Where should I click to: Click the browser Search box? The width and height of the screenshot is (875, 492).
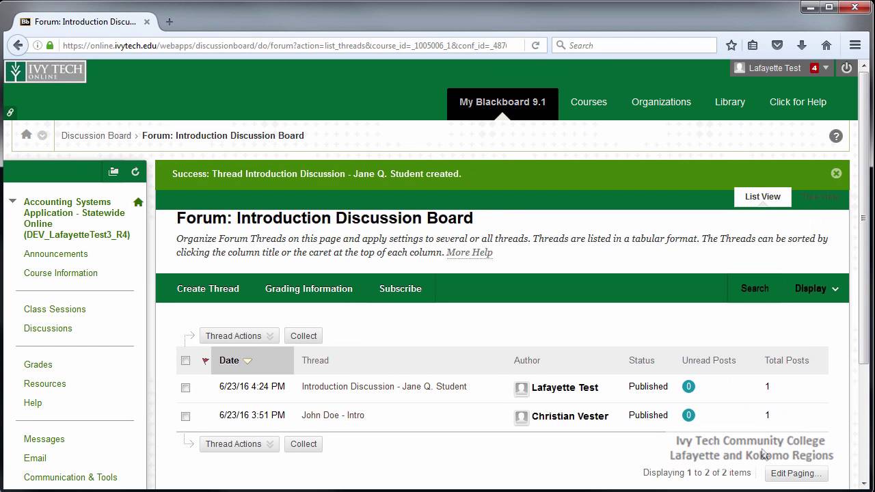click(634, 45)
